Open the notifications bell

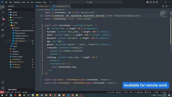170,92
